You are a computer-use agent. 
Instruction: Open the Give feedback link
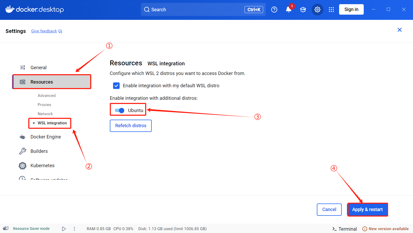coord(44,31)
